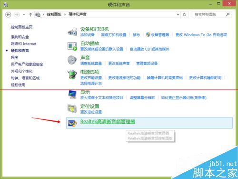Open 时钟、语言和区域 in the sidebar

coord(25,78)
